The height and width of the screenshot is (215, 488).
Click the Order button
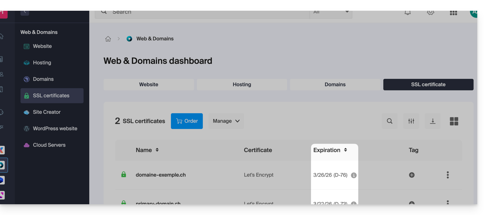point(187,121)
